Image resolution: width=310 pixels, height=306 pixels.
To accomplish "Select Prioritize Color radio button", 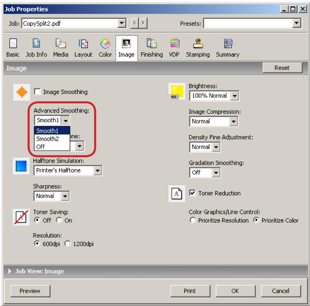I will point(256,220).
